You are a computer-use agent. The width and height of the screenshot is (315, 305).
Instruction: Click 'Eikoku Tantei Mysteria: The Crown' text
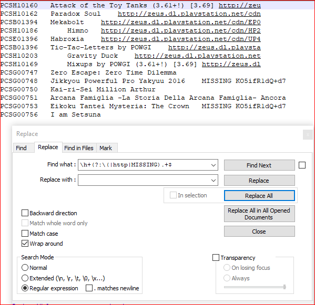coord(120,106)
